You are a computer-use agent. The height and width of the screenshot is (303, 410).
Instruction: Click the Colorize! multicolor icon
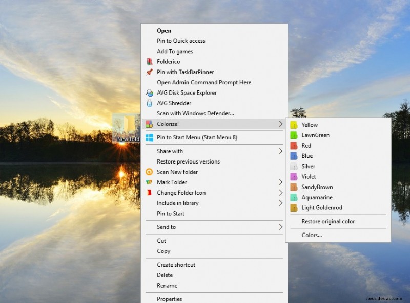149,124
